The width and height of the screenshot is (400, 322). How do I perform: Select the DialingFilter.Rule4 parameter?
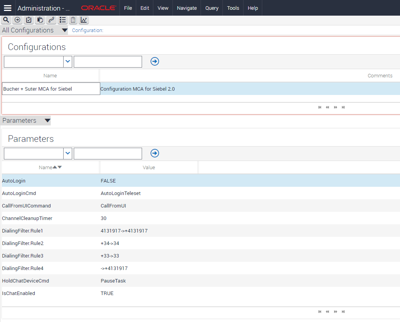click(23, 268)
